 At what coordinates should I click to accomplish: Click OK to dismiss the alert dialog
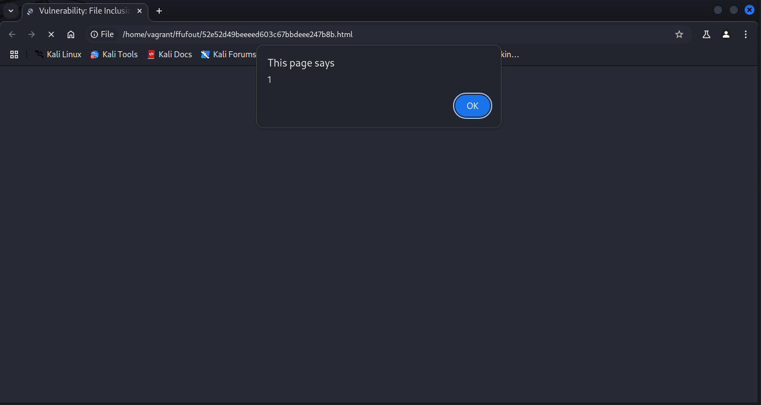point(472,106)
